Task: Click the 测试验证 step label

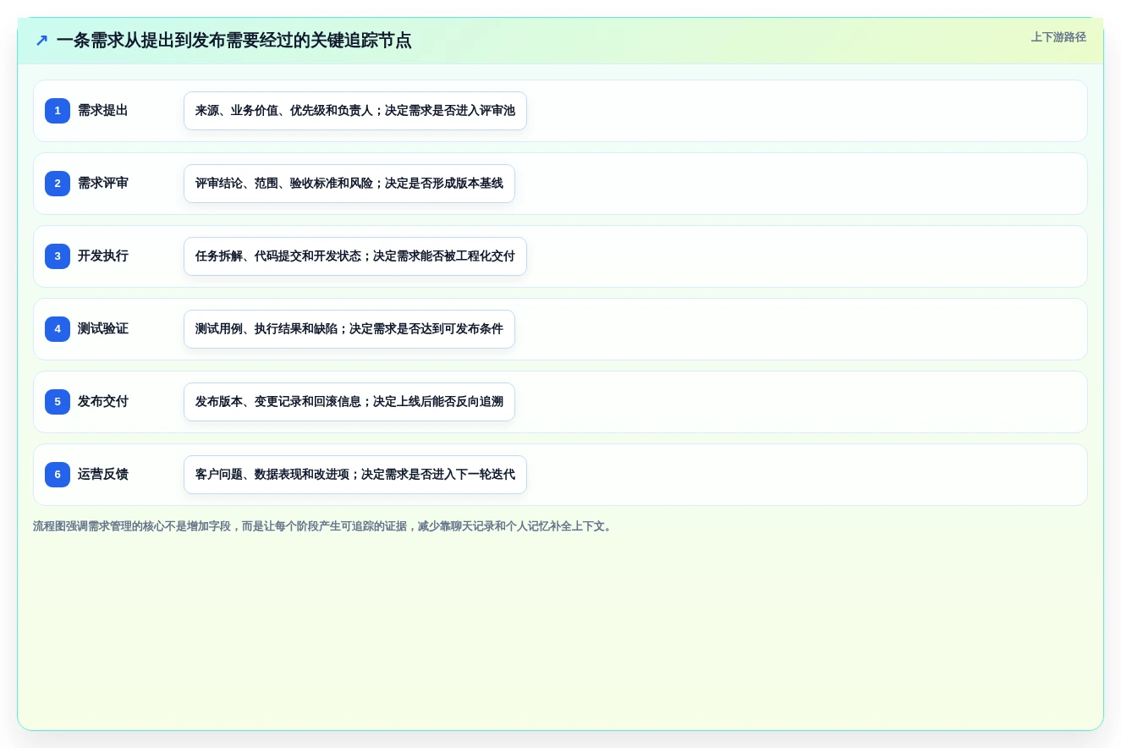Action: pyautogui.click(x=103, y=329)
